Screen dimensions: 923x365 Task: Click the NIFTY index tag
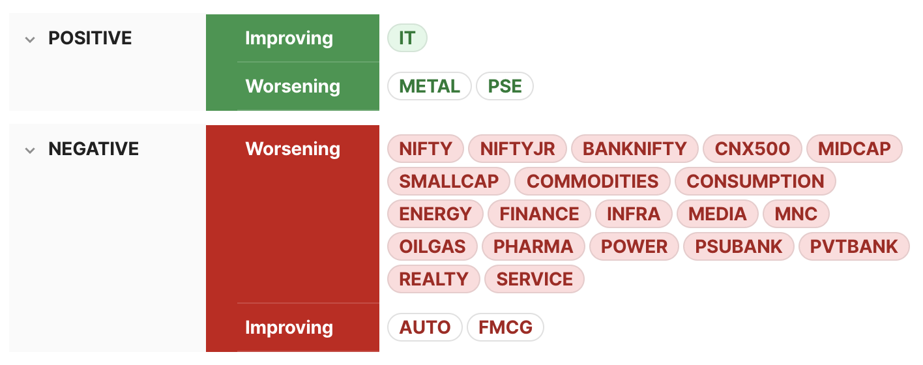tap(425, 149)
